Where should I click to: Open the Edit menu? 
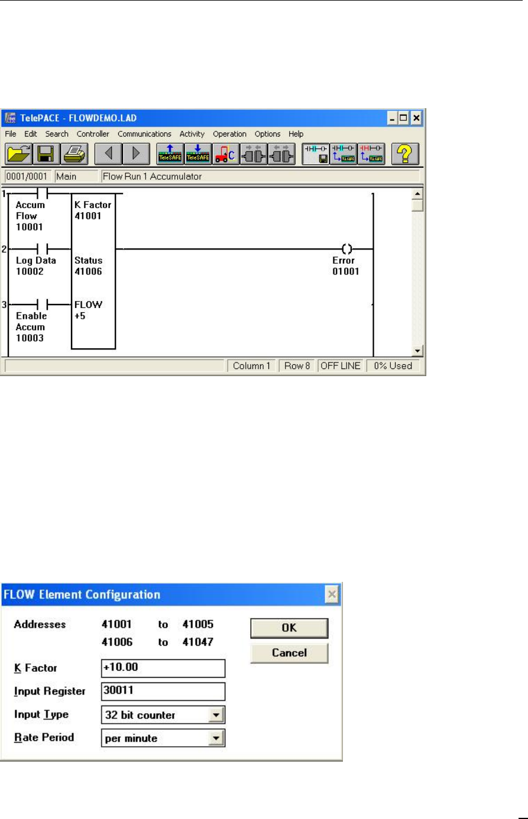[x=31, y=134]
